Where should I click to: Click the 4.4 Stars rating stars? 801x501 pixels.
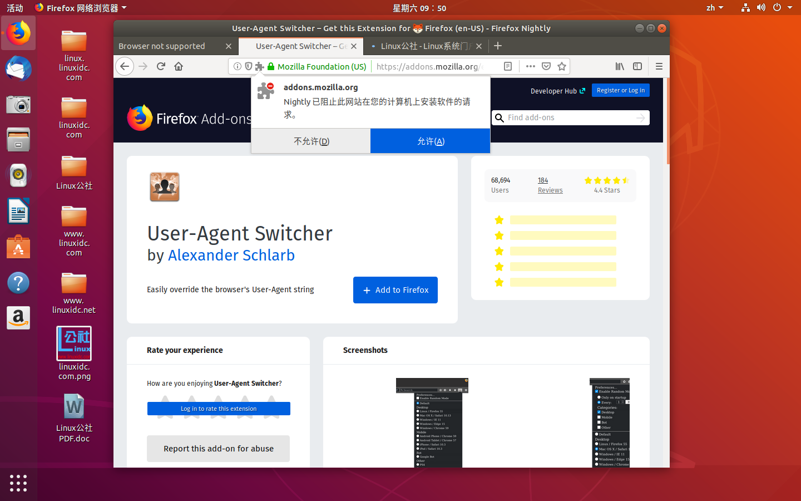(x=607, y=180)
